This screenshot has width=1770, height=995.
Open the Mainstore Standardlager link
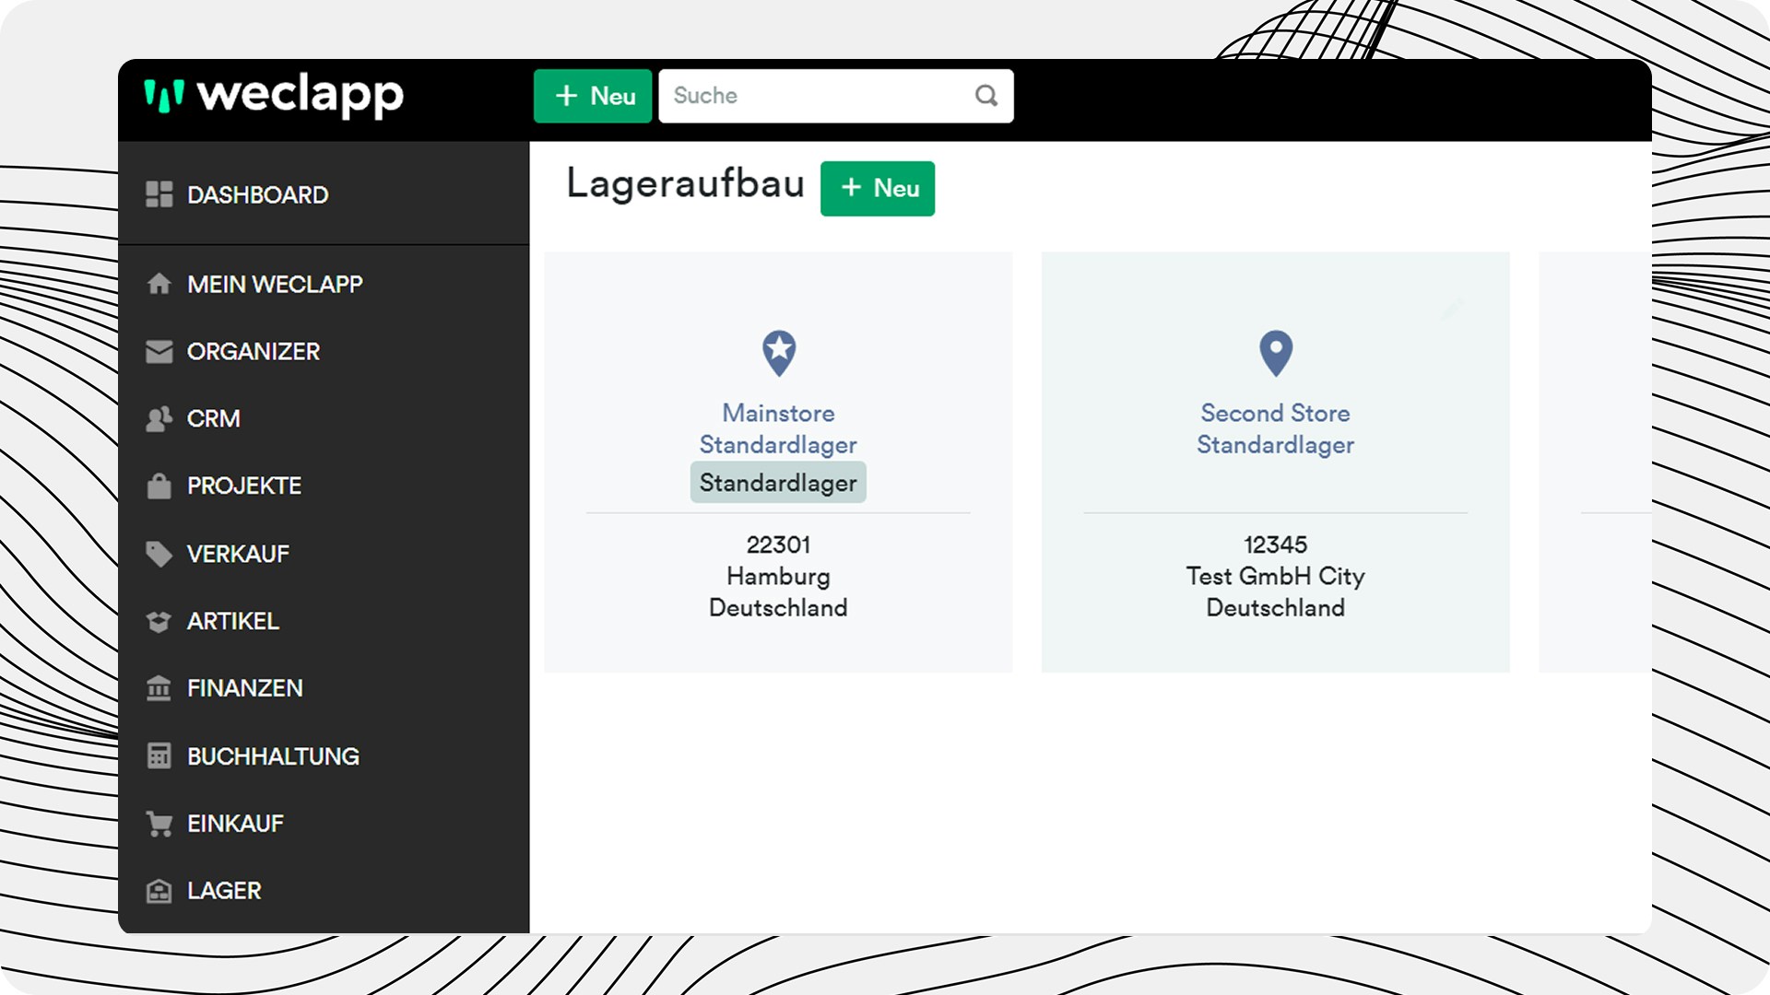point(778,428)
